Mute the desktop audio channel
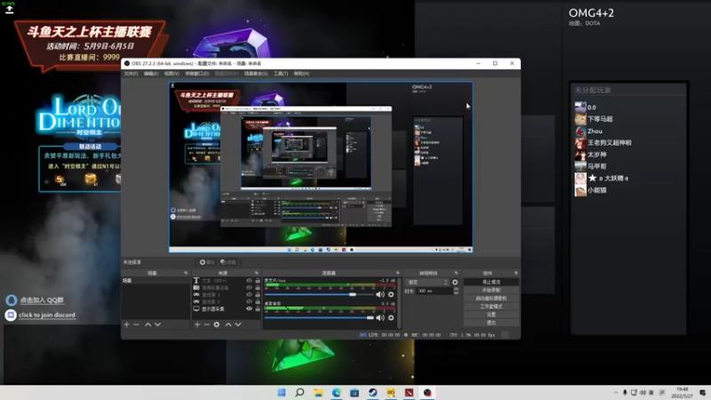The width and height of the screenshot is (711, 400). [x=380, y=318]
